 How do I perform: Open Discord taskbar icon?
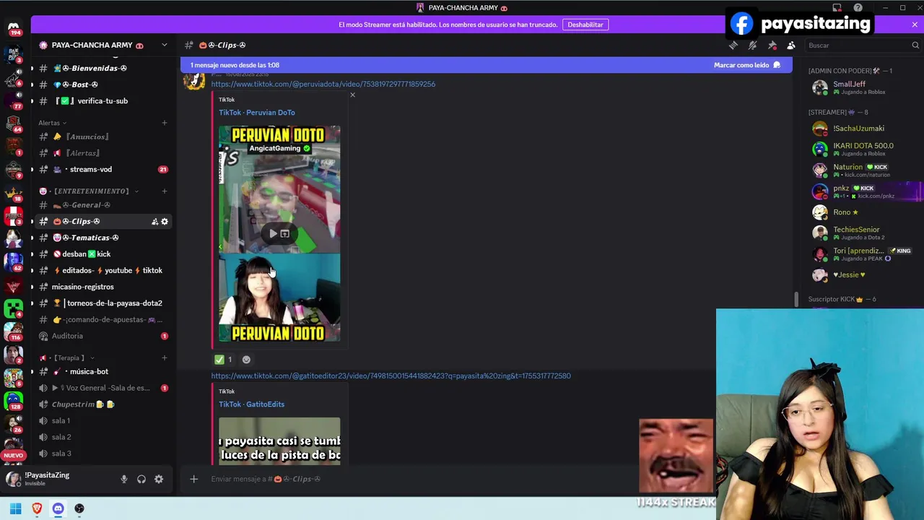point(58,508)
